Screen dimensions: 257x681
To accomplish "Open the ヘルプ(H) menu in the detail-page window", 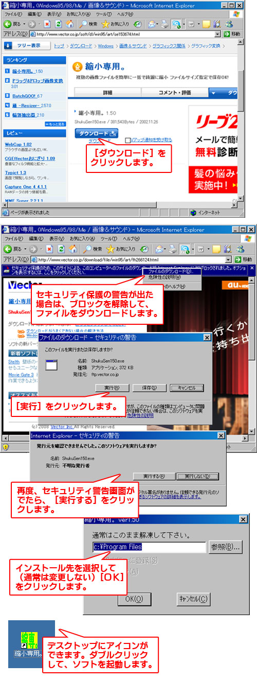I will pyautogui.click(x=124, y=13).
